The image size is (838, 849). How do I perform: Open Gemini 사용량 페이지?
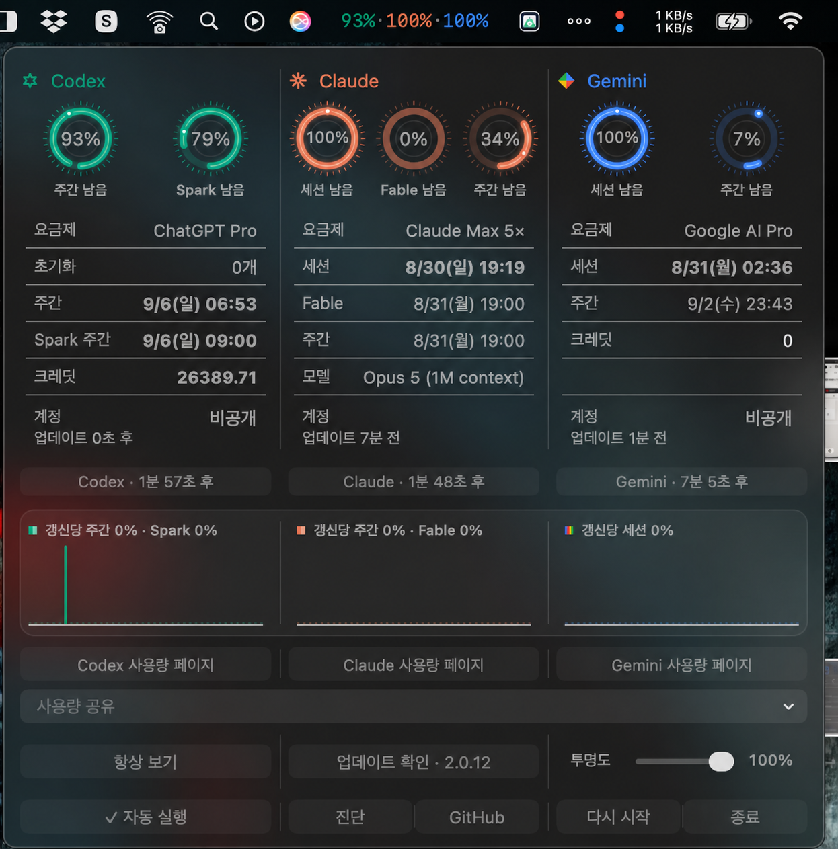pyautogui.click(x=681, y=665)
